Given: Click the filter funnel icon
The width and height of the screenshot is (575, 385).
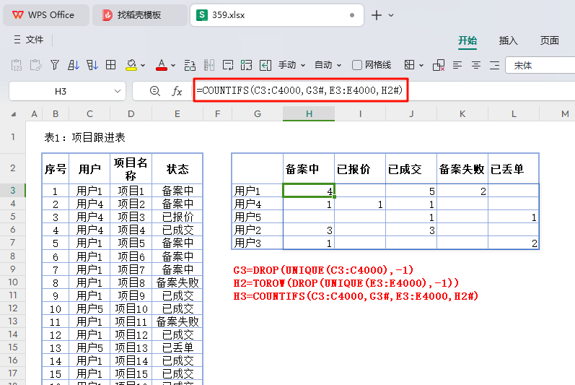Looking at the screenshot, I should pos(55,65).
